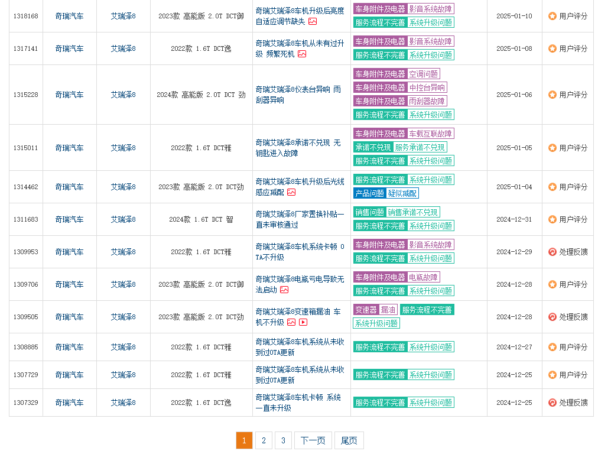This screenshot has width=598, height=451.
Task: Click image icon on complaint 1309706 title
Action: coord(284,290)
